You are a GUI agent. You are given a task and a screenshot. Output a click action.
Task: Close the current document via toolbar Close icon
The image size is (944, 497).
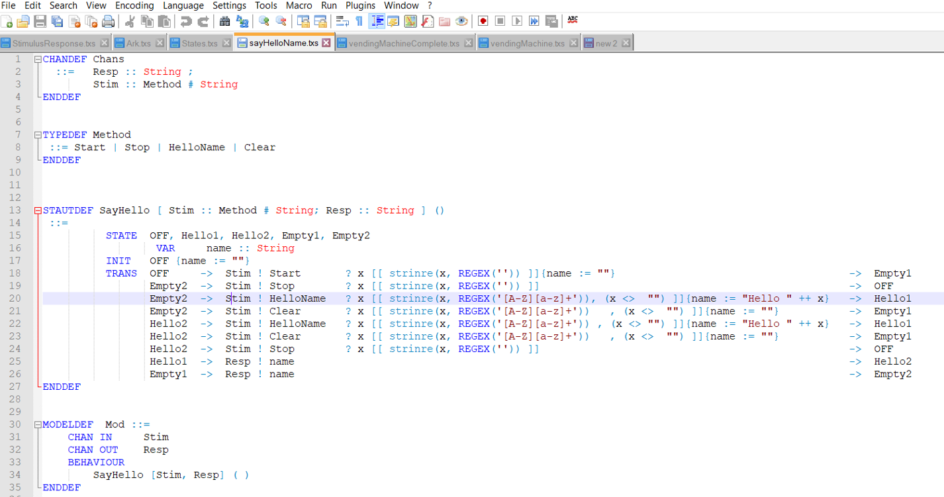point(74,22)
